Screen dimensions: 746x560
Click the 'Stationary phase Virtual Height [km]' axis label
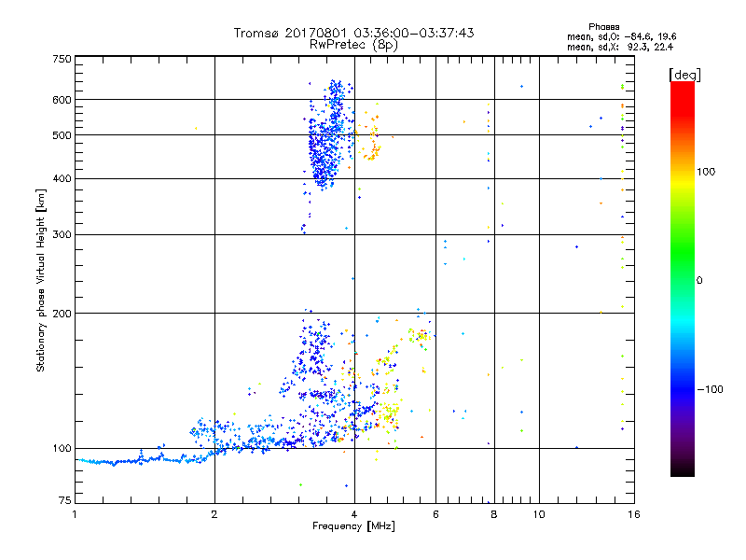click(x=41, y=280)
